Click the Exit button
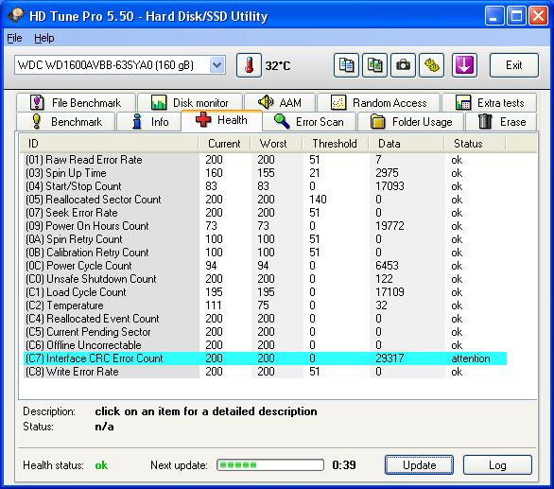The image size is (554, 489). pyautogui.click(x=514, y=65)
